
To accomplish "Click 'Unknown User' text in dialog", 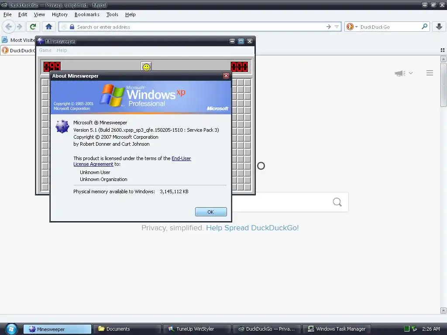I will pyautogui.click(x=95, y=172).
